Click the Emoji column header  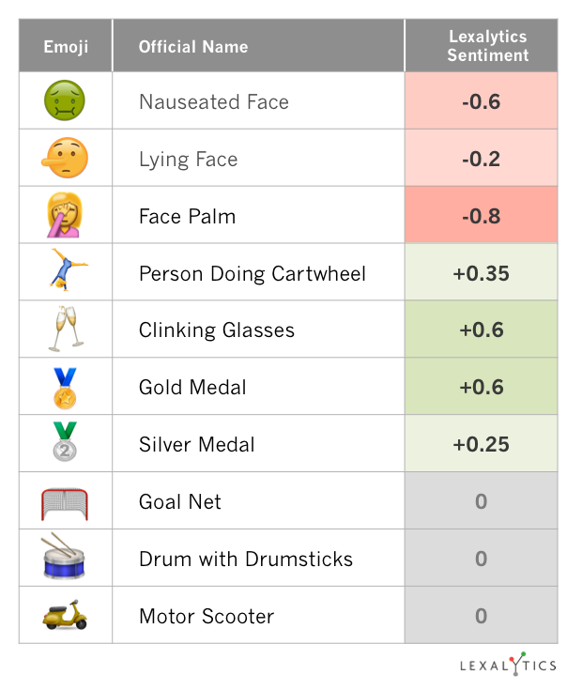(x=66, y=46)
